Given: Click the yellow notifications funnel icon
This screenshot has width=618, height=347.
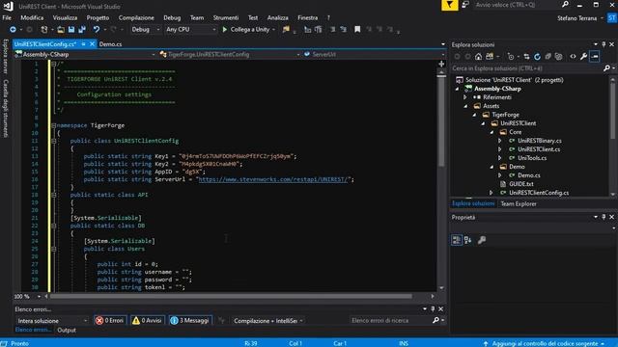Looking at the screenshot, I should 449,5.
